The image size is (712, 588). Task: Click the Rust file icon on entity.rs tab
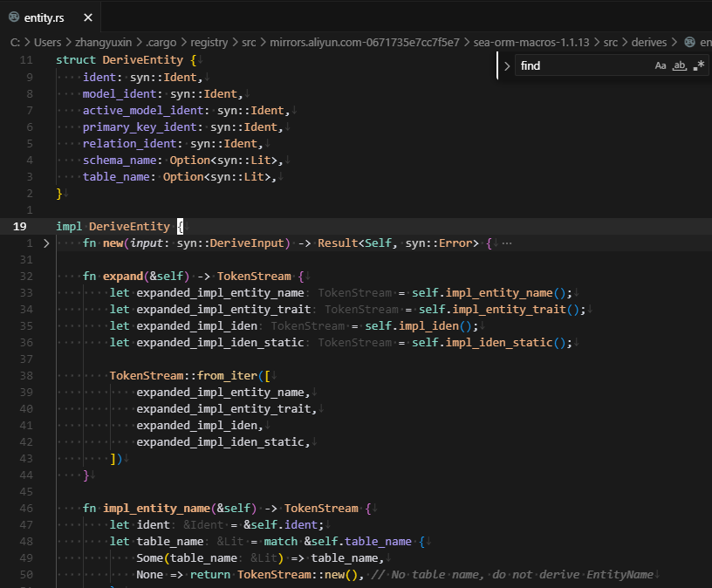coord(14,17)
